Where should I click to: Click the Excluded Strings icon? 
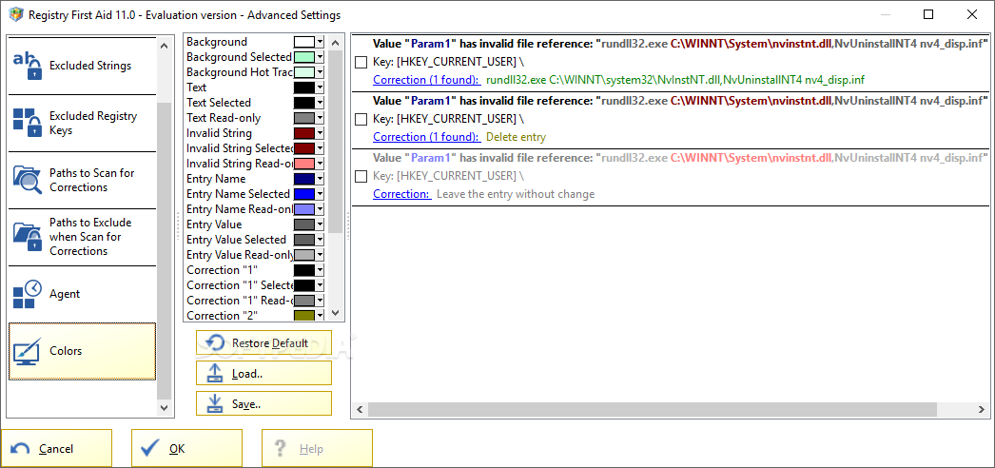pos(28,66)
